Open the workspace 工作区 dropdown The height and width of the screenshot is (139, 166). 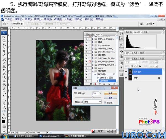(x=150, y=23)
